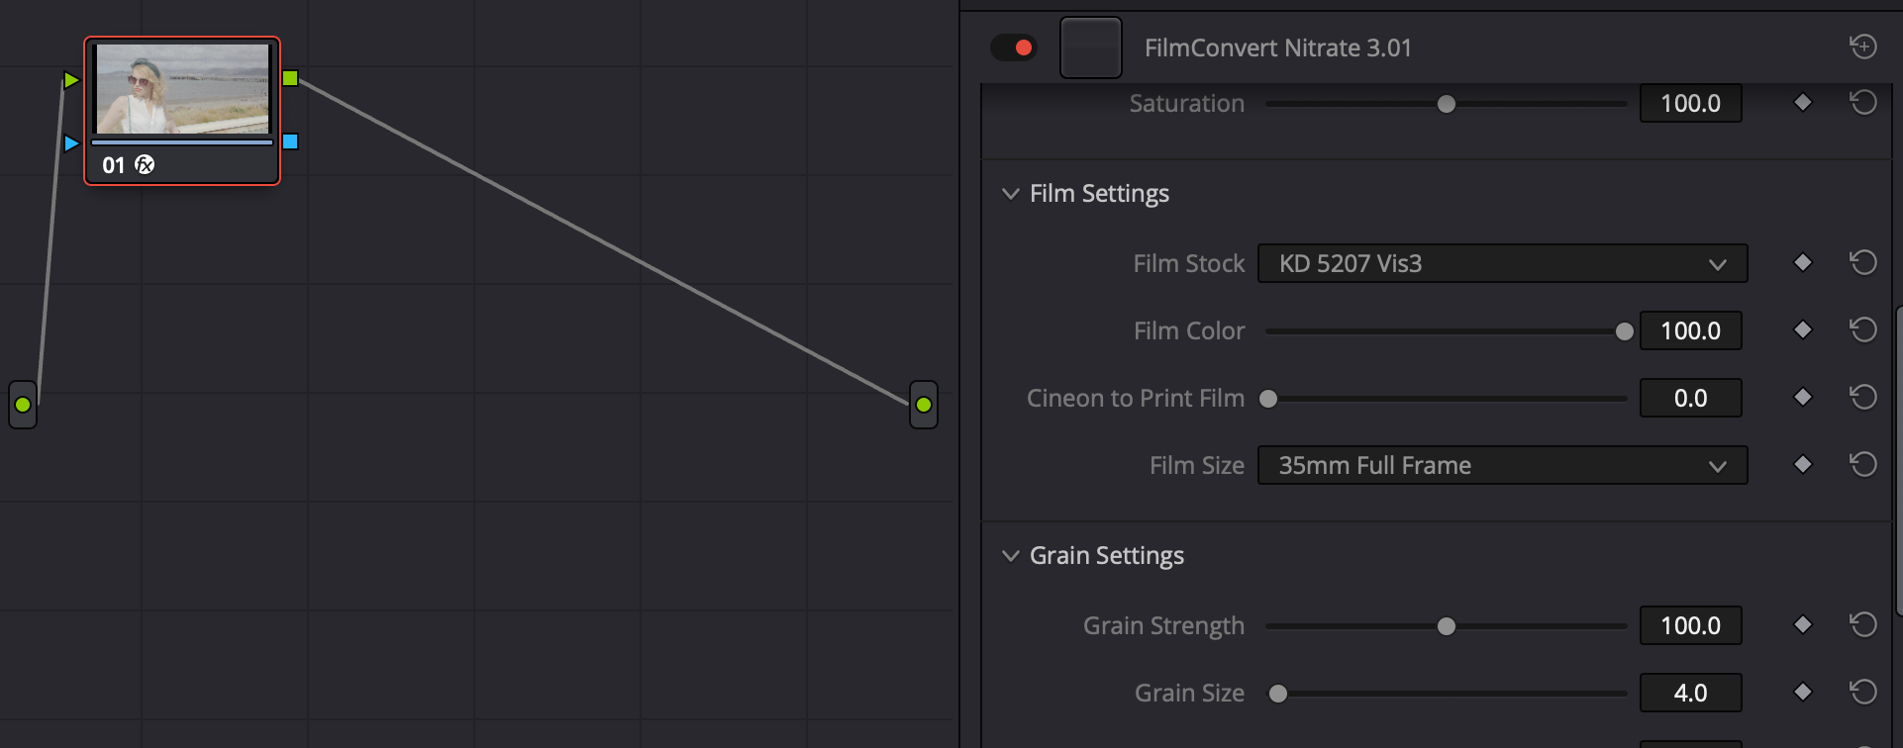The width and height of the screenshot is (1903, 748).
Task: Click the Grain Settings heading
Action: tap(1107, 556)
